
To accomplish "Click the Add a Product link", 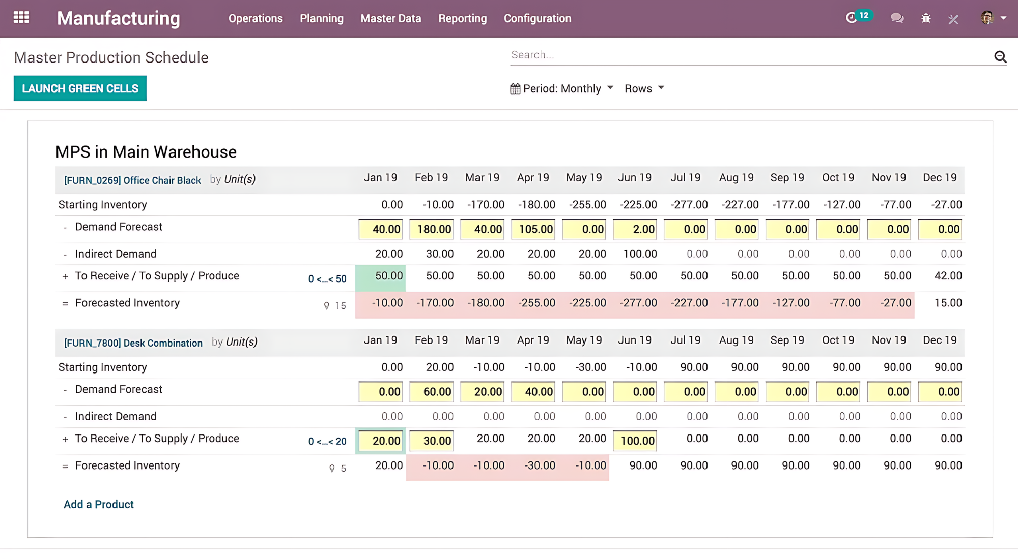I will (99, 504).
